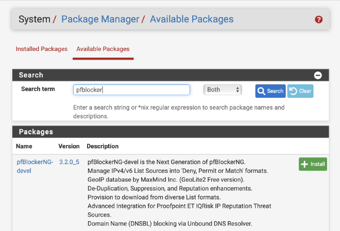Click System in the breadcrumb

click(35, 19)
